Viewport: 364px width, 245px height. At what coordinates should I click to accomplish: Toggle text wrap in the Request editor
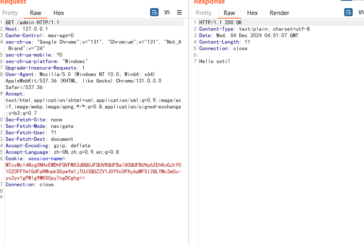(x=154, y=13)
